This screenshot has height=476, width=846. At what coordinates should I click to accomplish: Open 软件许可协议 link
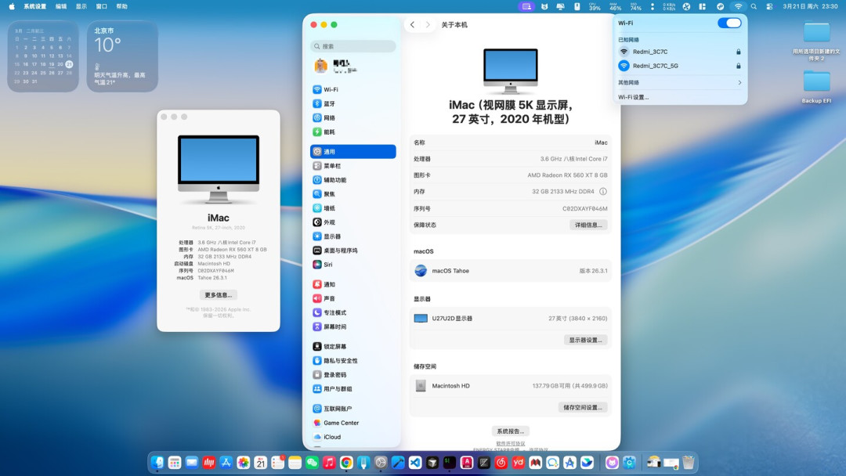click(511, 444)
